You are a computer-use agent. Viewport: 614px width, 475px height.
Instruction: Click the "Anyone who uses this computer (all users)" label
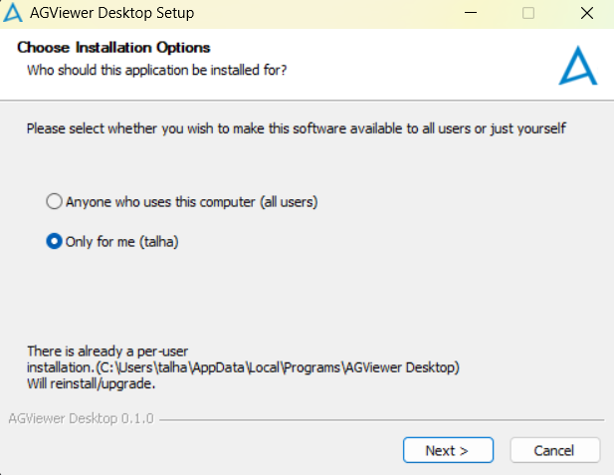coord(191,202)
